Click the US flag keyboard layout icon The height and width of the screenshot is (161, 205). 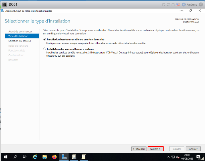178,5
